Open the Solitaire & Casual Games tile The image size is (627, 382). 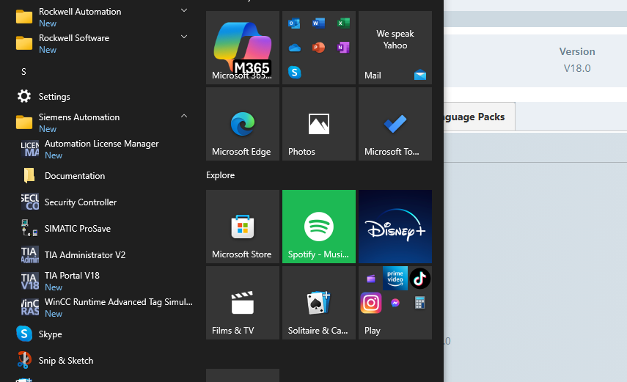pyautogui.click(x=319, y=303)
